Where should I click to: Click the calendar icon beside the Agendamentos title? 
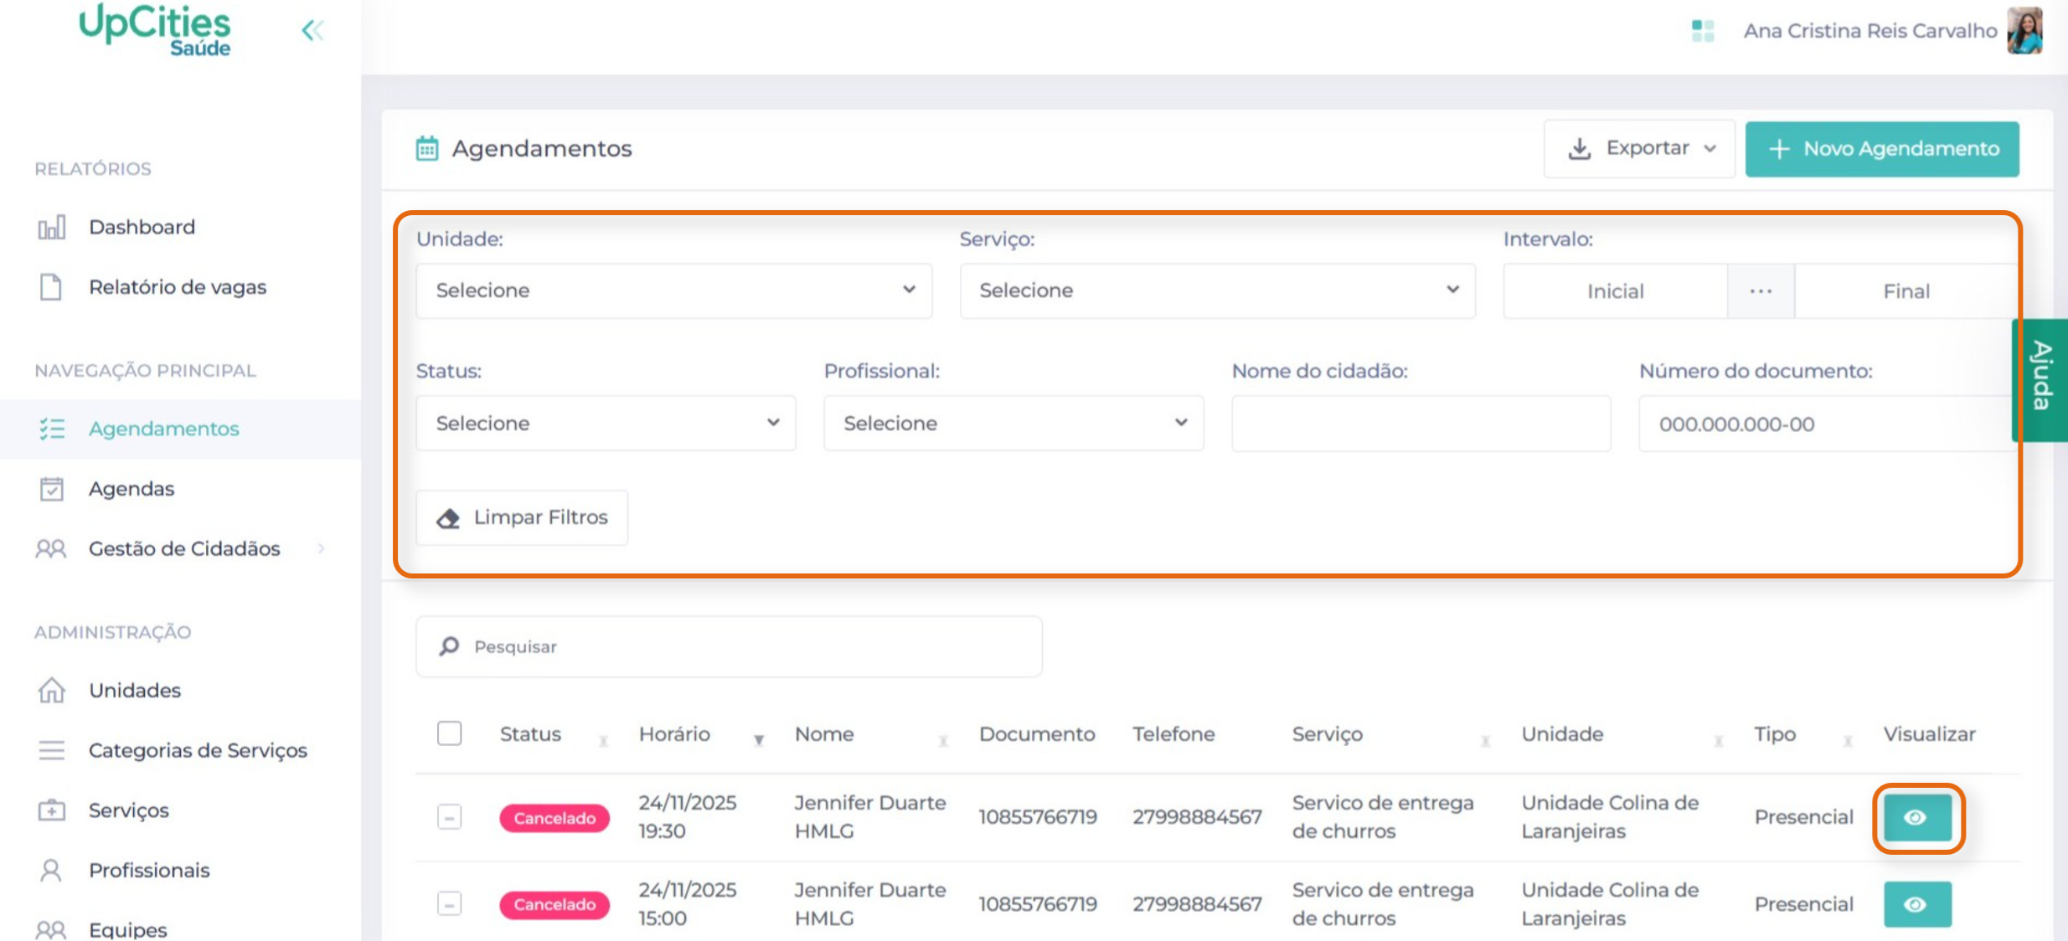[x=427, y=148]
